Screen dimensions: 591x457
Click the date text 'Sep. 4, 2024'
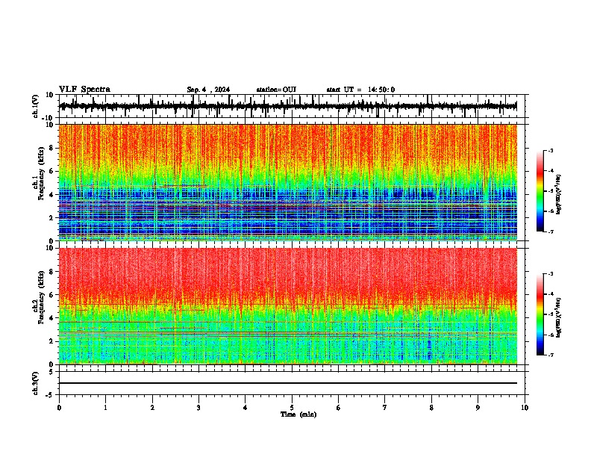coord(208,90)
